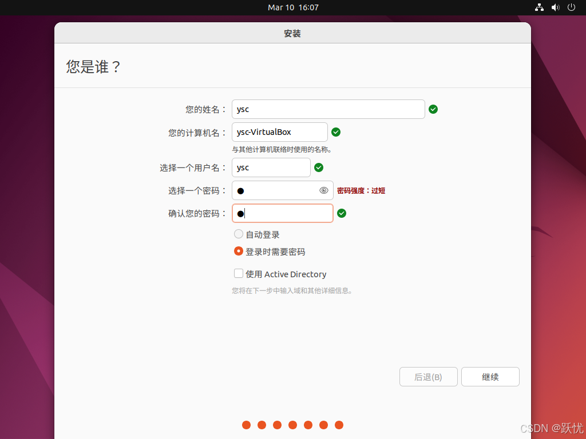
Task: Click the 继续 button
Action: coord(490,377)
